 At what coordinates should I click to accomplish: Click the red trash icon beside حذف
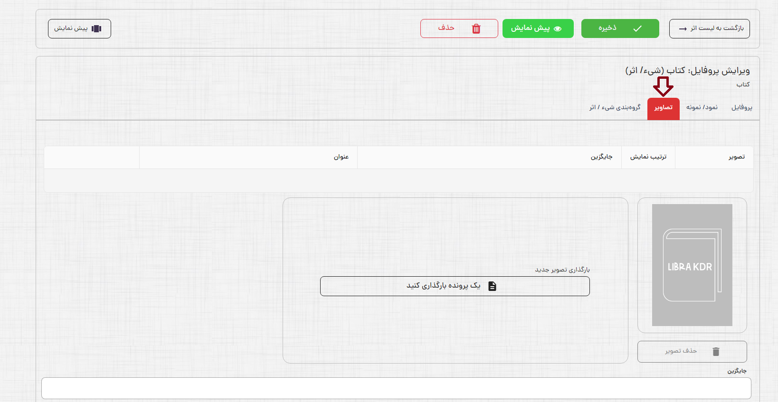476,29
